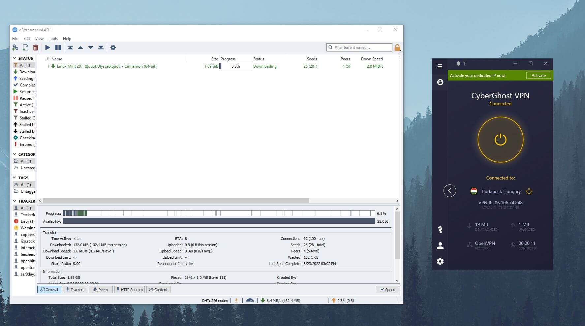Select the Errored status filter

[24, 145]
